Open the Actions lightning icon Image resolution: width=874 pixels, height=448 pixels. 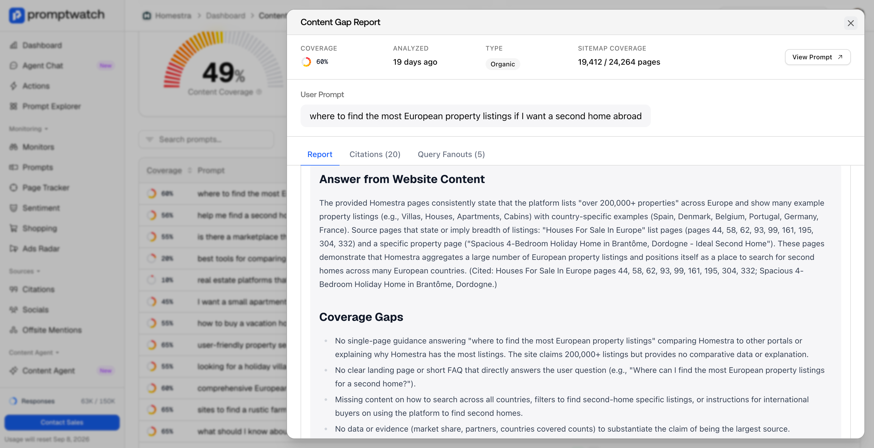(x=14, y=86)
